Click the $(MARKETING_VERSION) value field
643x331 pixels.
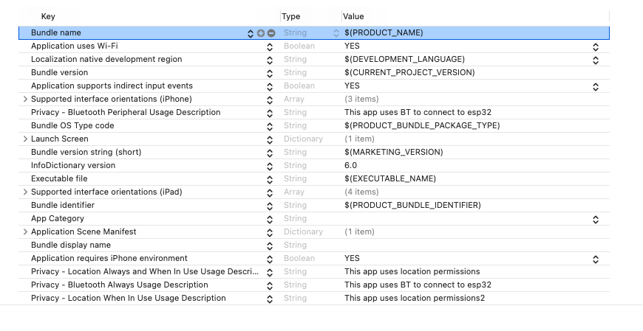[394, 152]
